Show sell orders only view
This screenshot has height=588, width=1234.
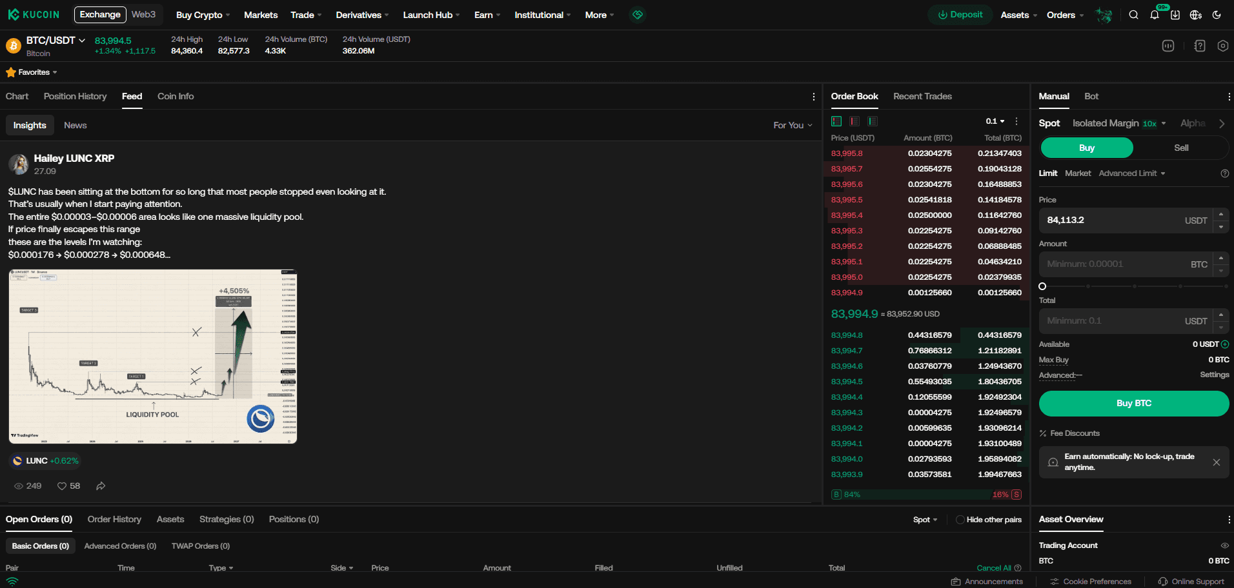point(855,121)
